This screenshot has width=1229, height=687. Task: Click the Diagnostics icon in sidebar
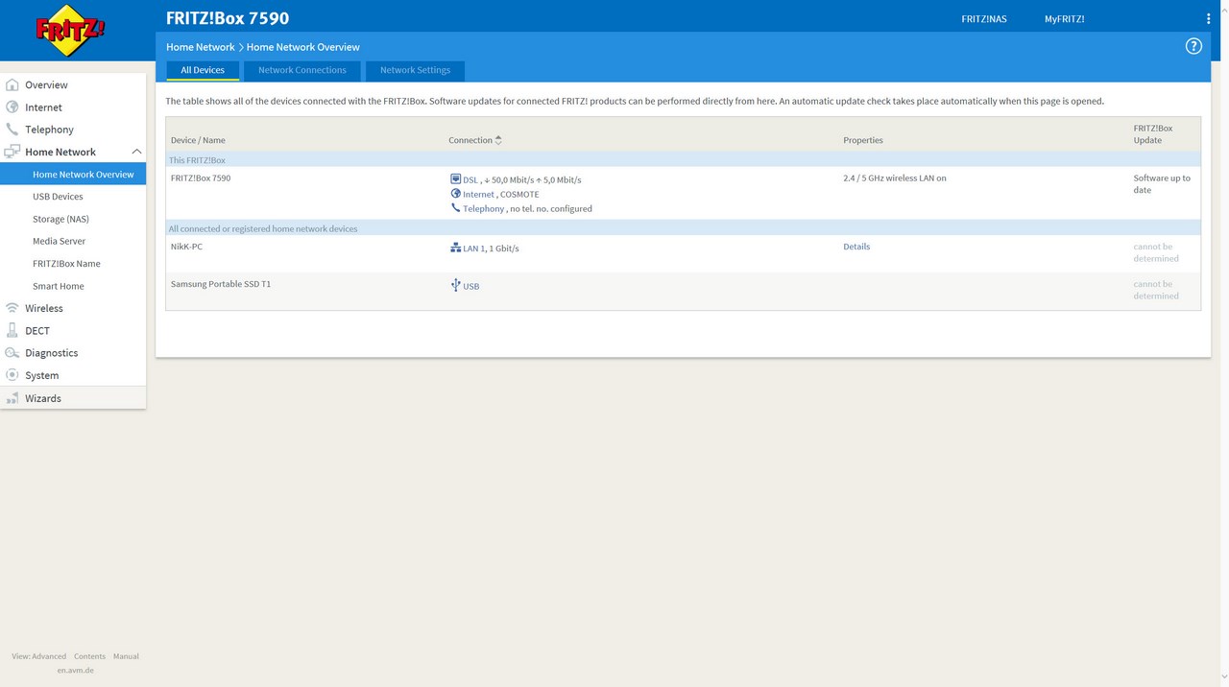click(x=12, y=352)
